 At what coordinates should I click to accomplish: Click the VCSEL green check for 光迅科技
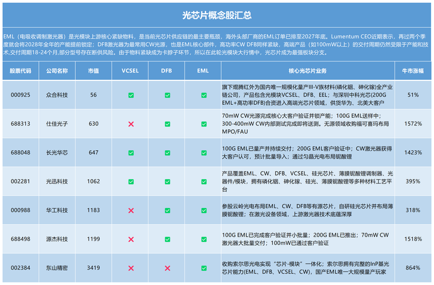click(x=131, y=182)
